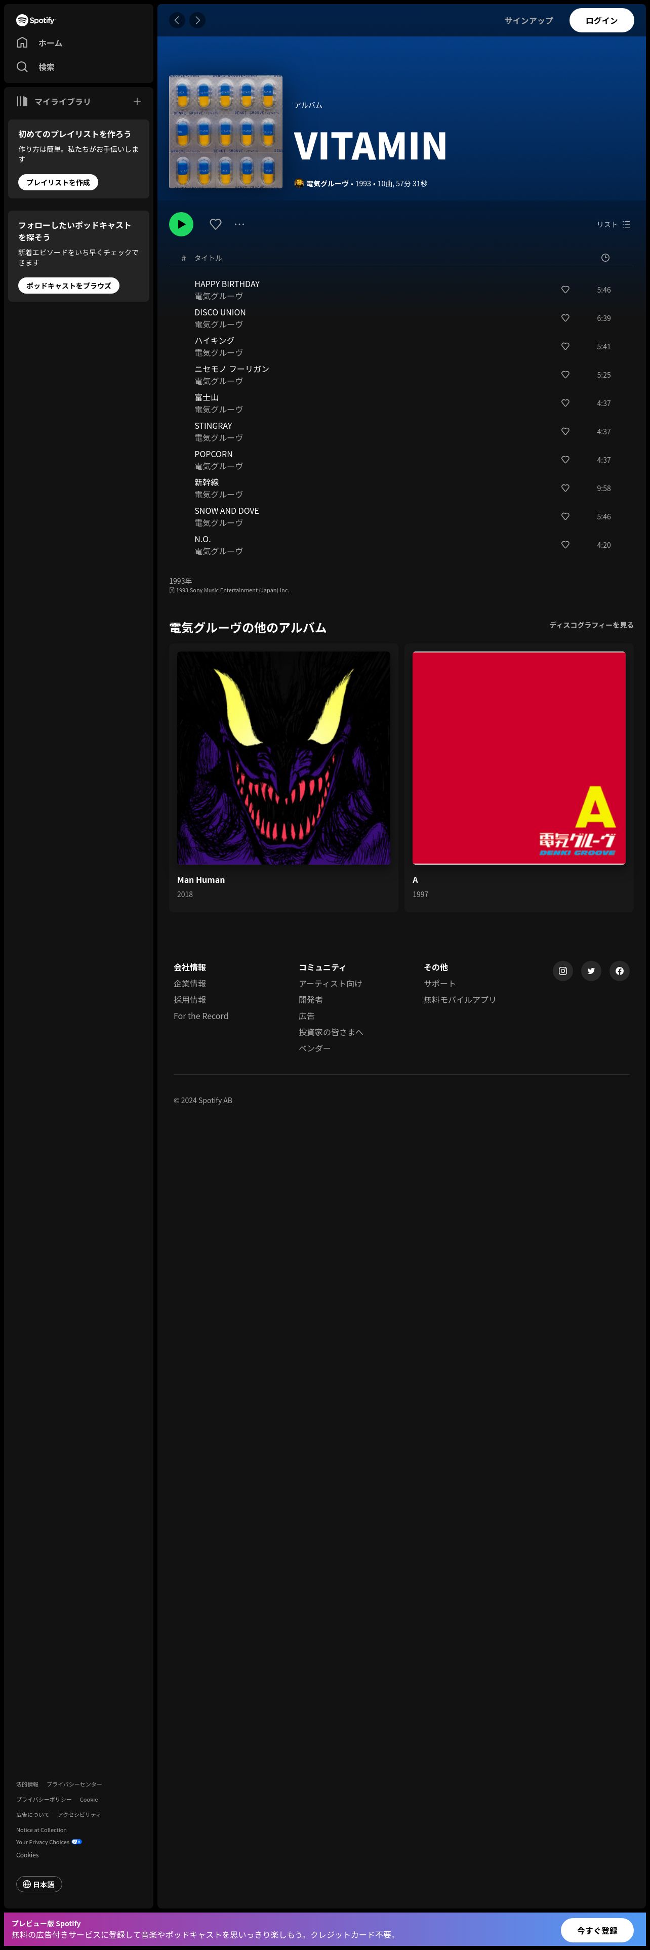Viewport: 650px width, 1950px height.
Task: Go forward with the right arrow
Action: coord(197,20)
